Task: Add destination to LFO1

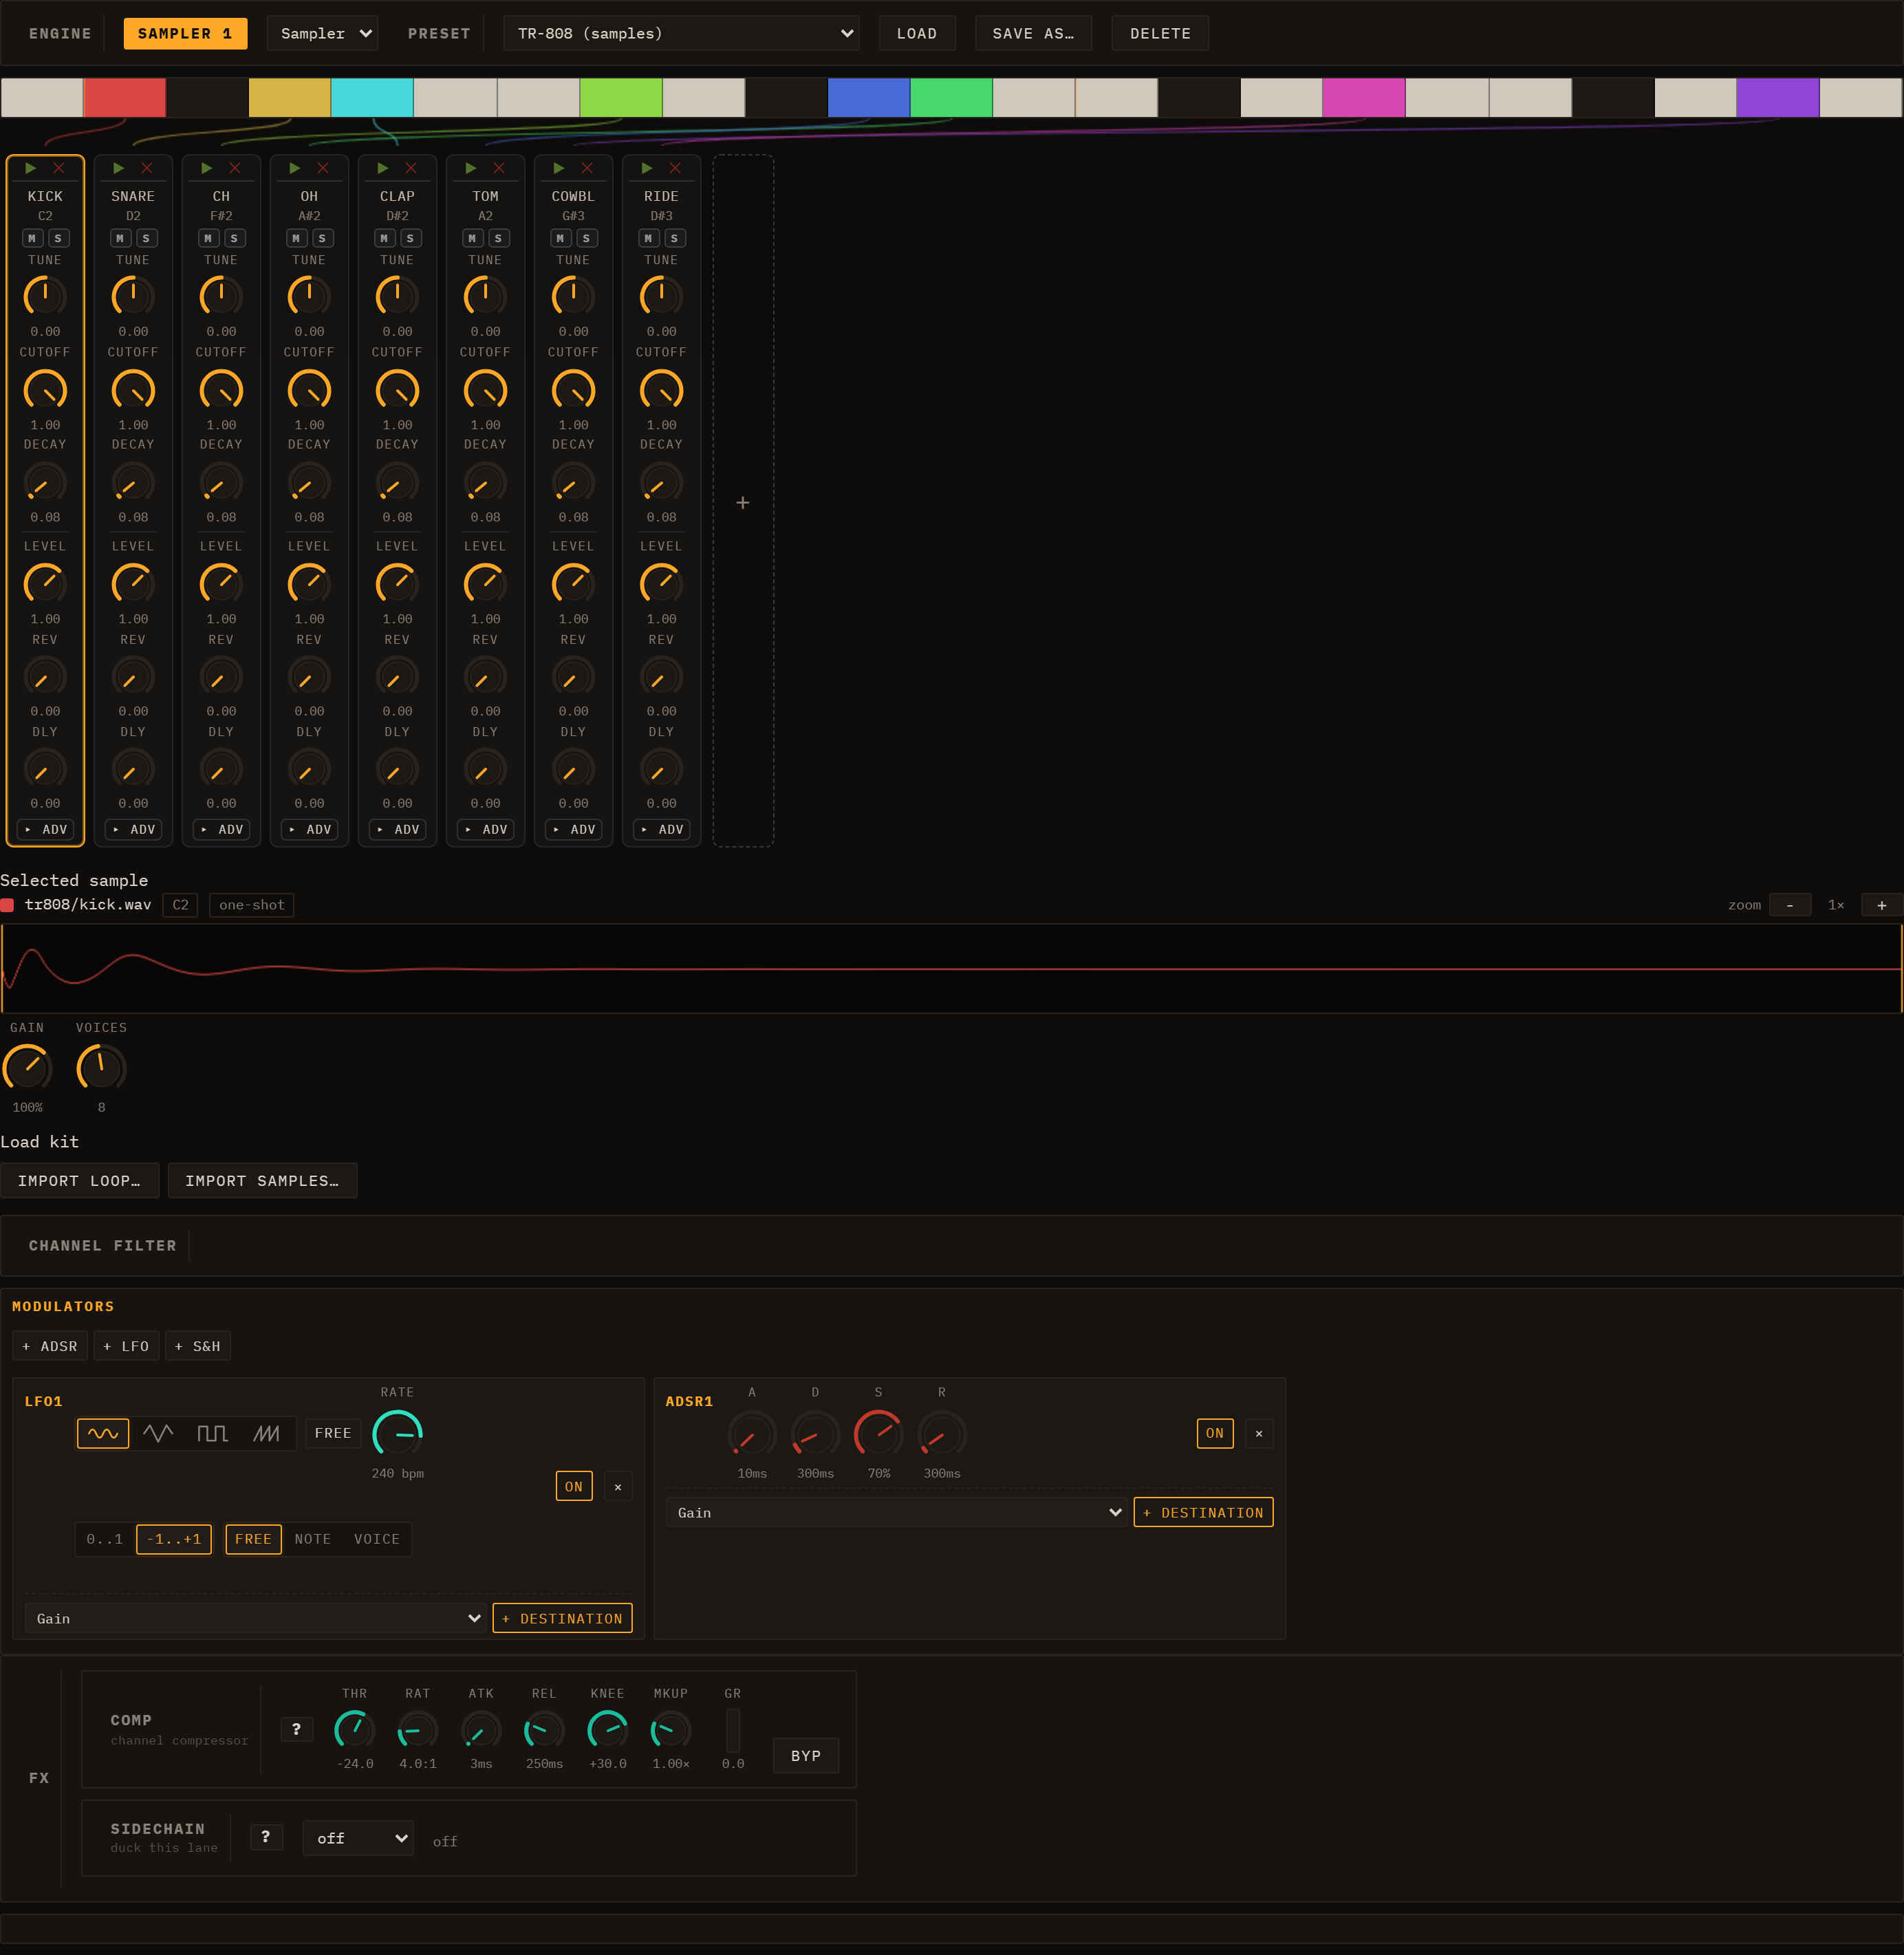Action: (562, 1618)
